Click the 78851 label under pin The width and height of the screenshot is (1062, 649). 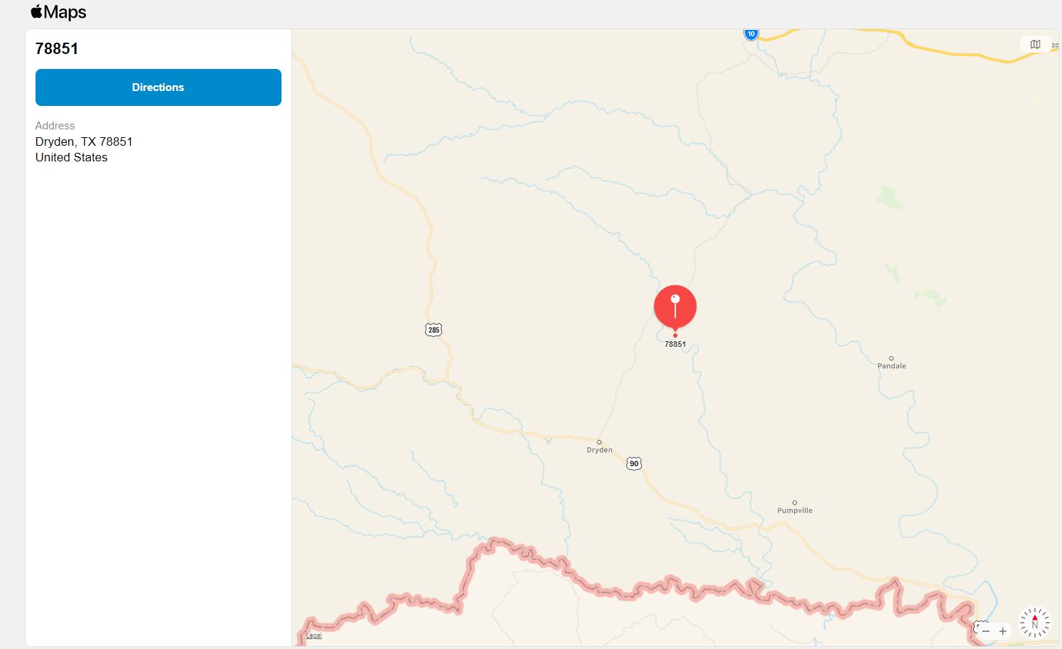point(675,344)
